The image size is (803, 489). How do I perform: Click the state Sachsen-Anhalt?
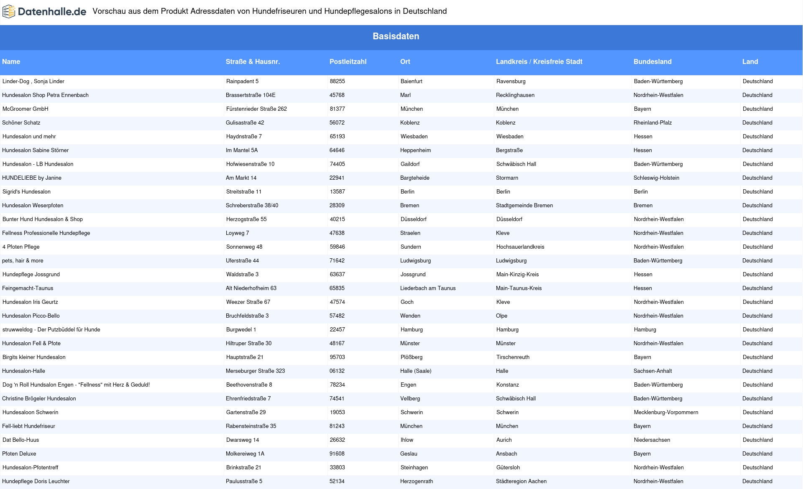pos(653,371)
